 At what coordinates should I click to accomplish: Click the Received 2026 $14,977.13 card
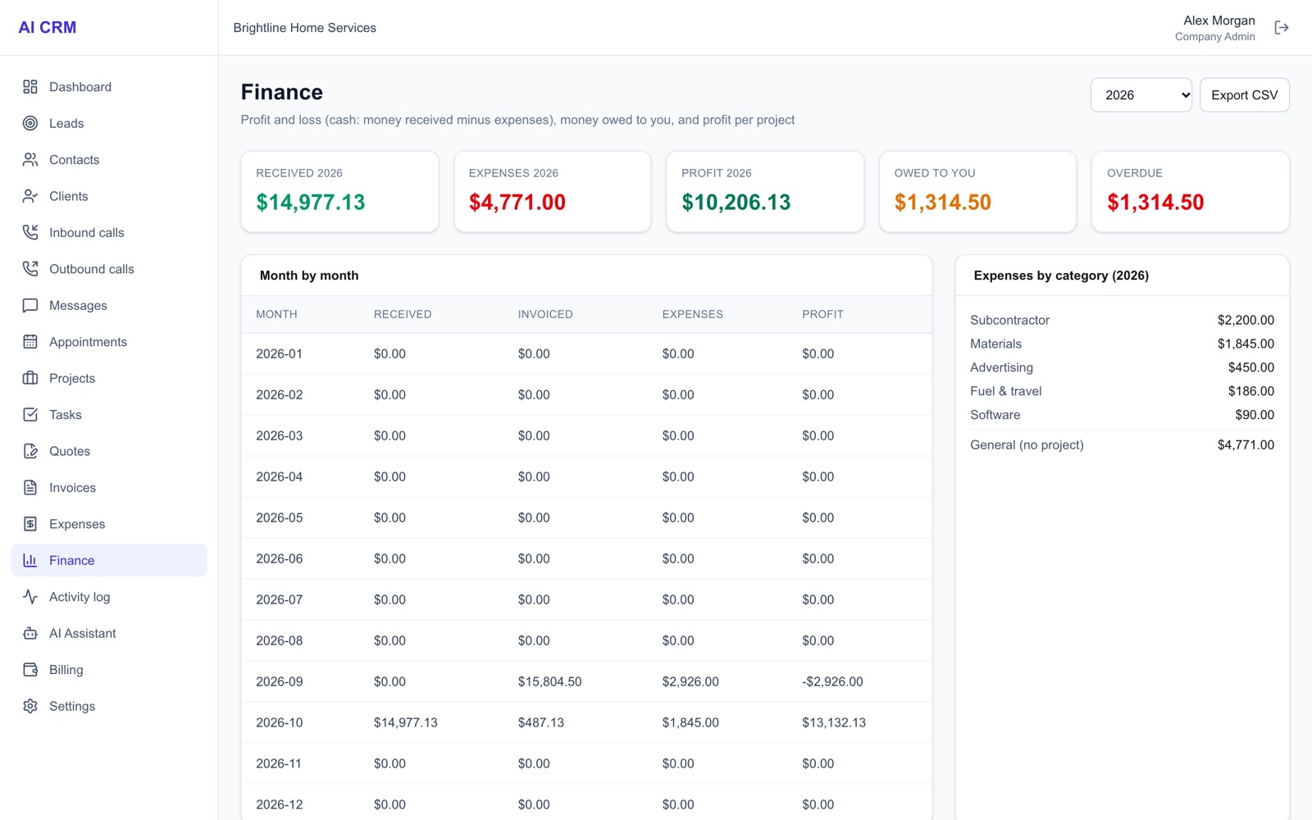point(339,191)
